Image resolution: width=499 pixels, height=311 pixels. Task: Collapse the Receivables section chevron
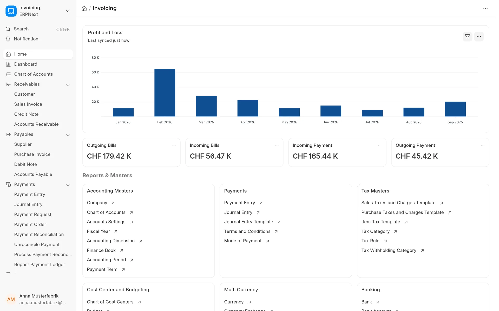[x=68, y=85]
